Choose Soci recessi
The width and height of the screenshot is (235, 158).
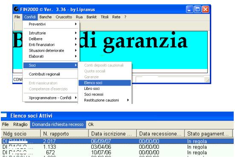point(104,95)
